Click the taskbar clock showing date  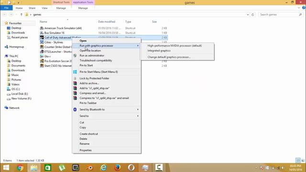click(295, 168)
